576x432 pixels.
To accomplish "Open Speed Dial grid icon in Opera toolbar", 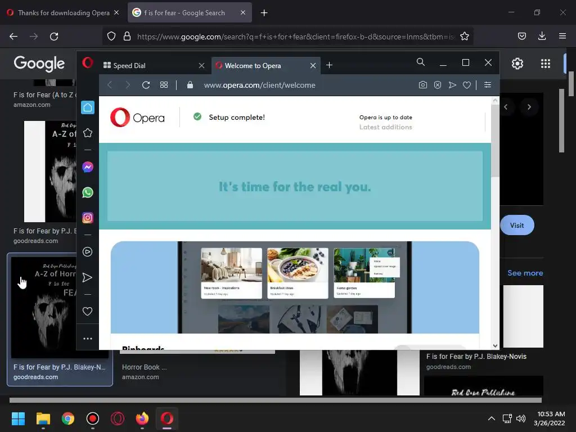I will click(x=164, y=85).
